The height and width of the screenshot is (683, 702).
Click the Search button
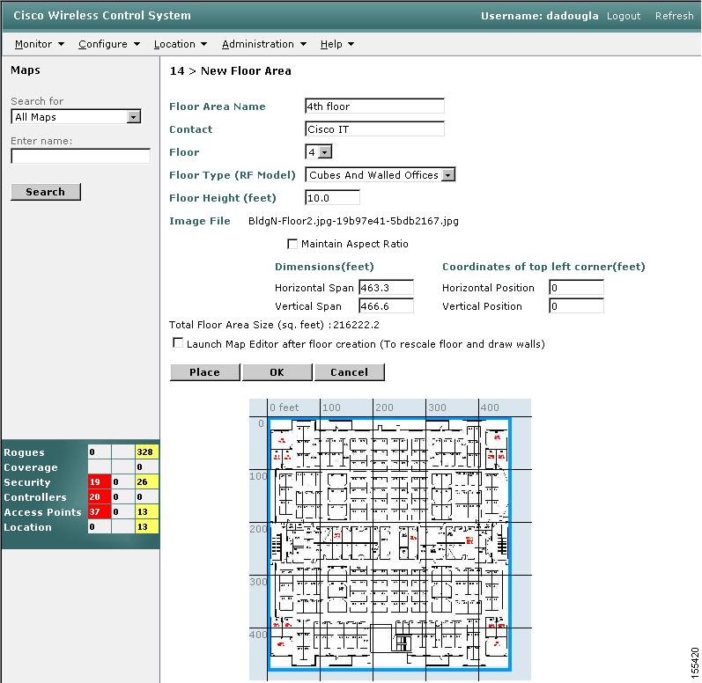(46, 192)
